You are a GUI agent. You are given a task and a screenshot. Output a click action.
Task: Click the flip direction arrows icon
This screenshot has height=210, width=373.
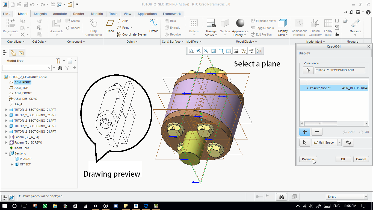(x=348, y=142)
